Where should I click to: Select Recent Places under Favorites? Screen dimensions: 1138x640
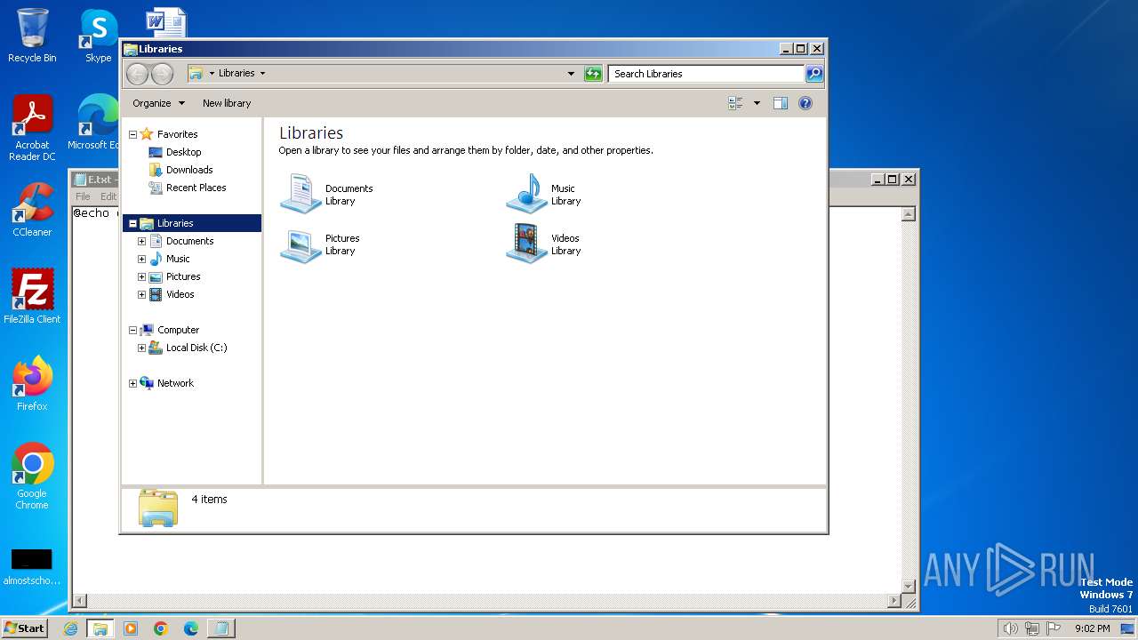point(196,188)
